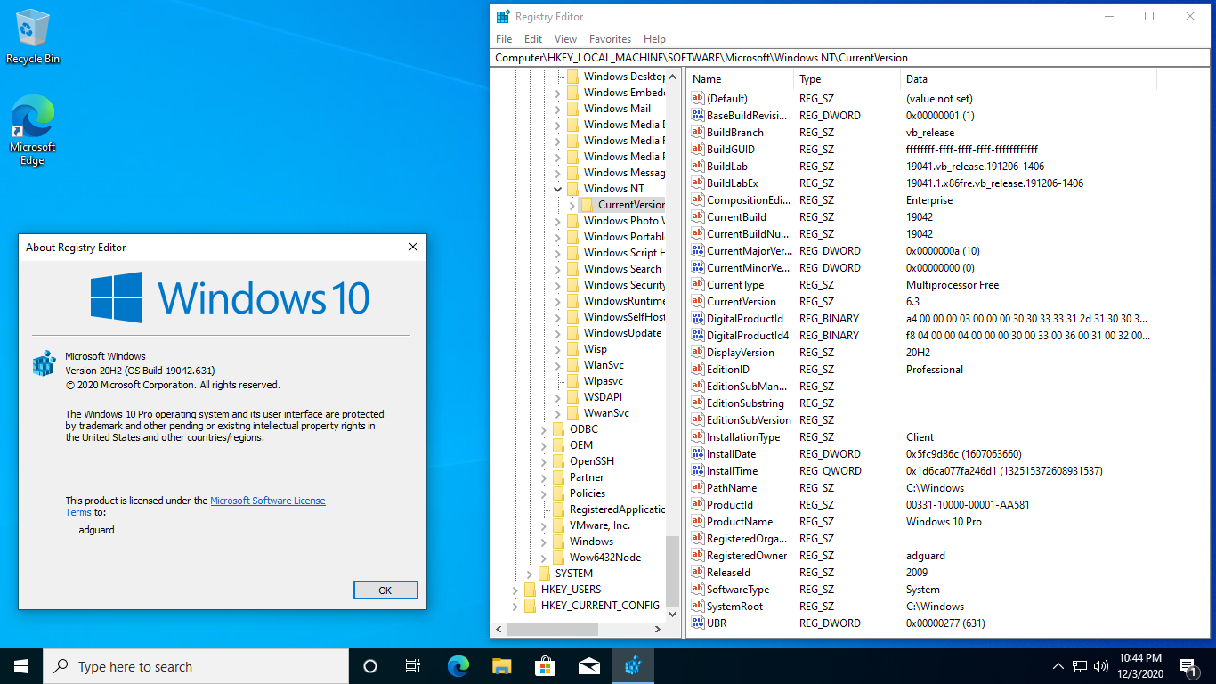Image resolution: width=1216 pixels, height=684 pixels.
Task: Click OK in About Registry Editor
Action: coord(385,590)
